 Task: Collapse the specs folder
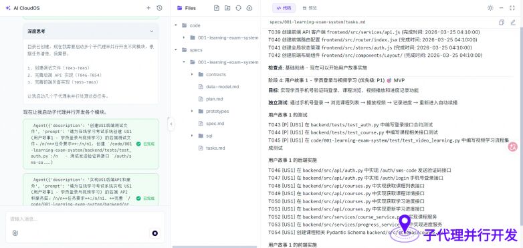pyautogui.click(x=175, y=49)
